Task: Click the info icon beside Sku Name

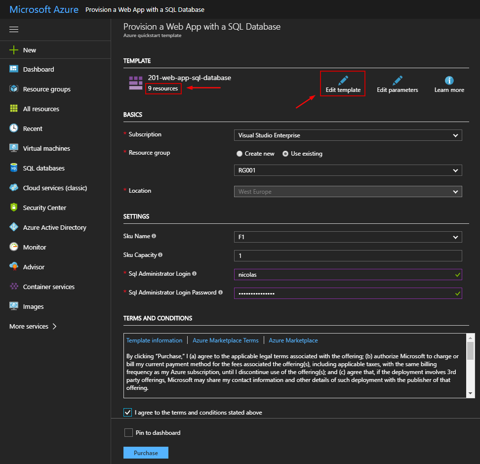Action: point(154,236)
